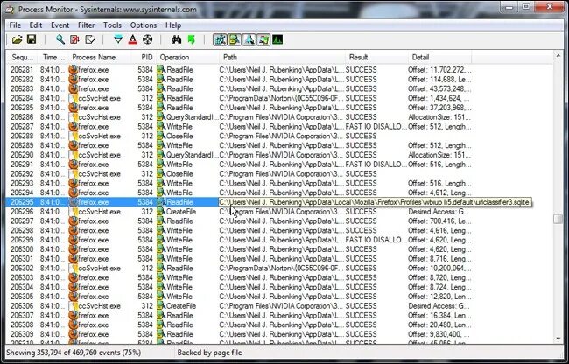This screenshot has height=364, width=569.
Task: Click 'AllocationSize: 151...' in row 206286
Action: click(x=439, y=116)
